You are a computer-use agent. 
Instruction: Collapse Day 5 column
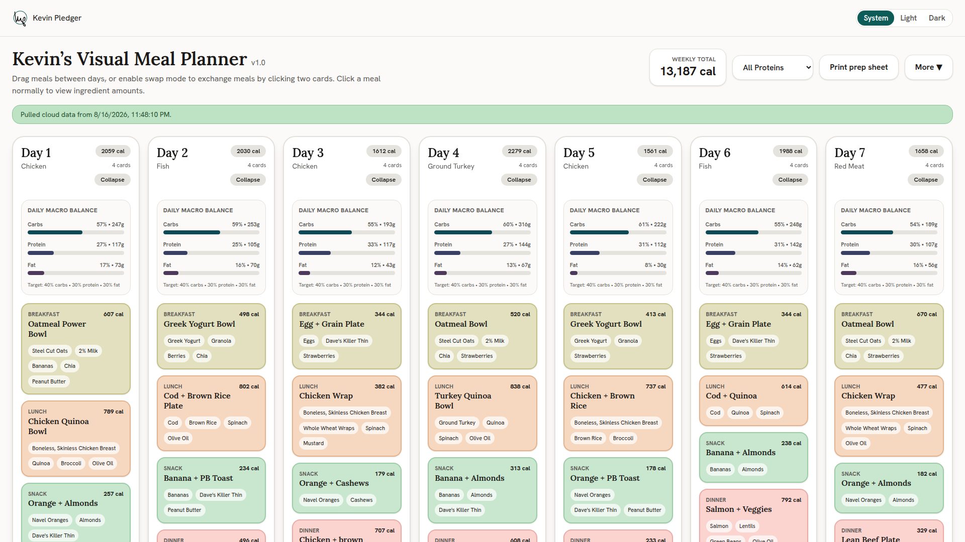click(654, 180)
